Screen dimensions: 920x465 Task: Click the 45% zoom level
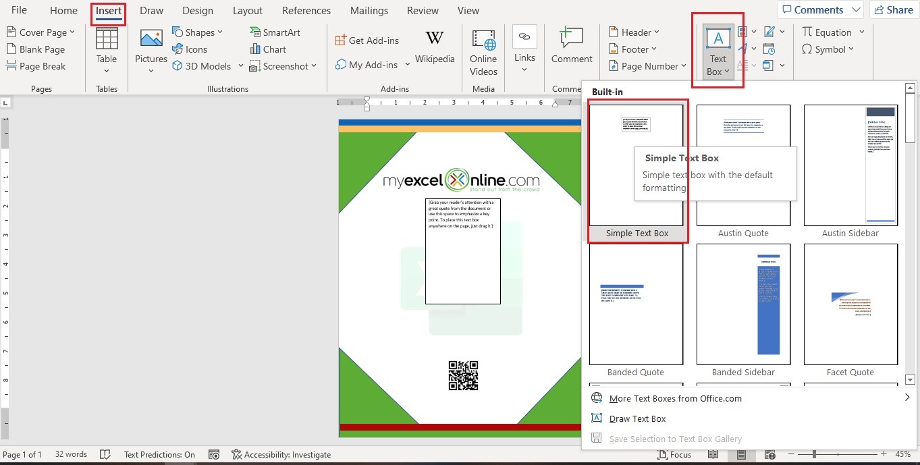(x=902, y=455)
